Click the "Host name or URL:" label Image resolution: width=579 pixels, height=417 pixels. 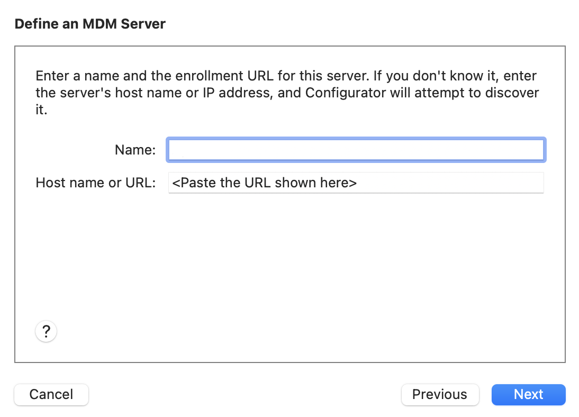[x=96, y=183]
